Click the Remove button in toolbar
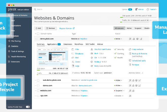 pyautogui.click(x=51, y=28)
